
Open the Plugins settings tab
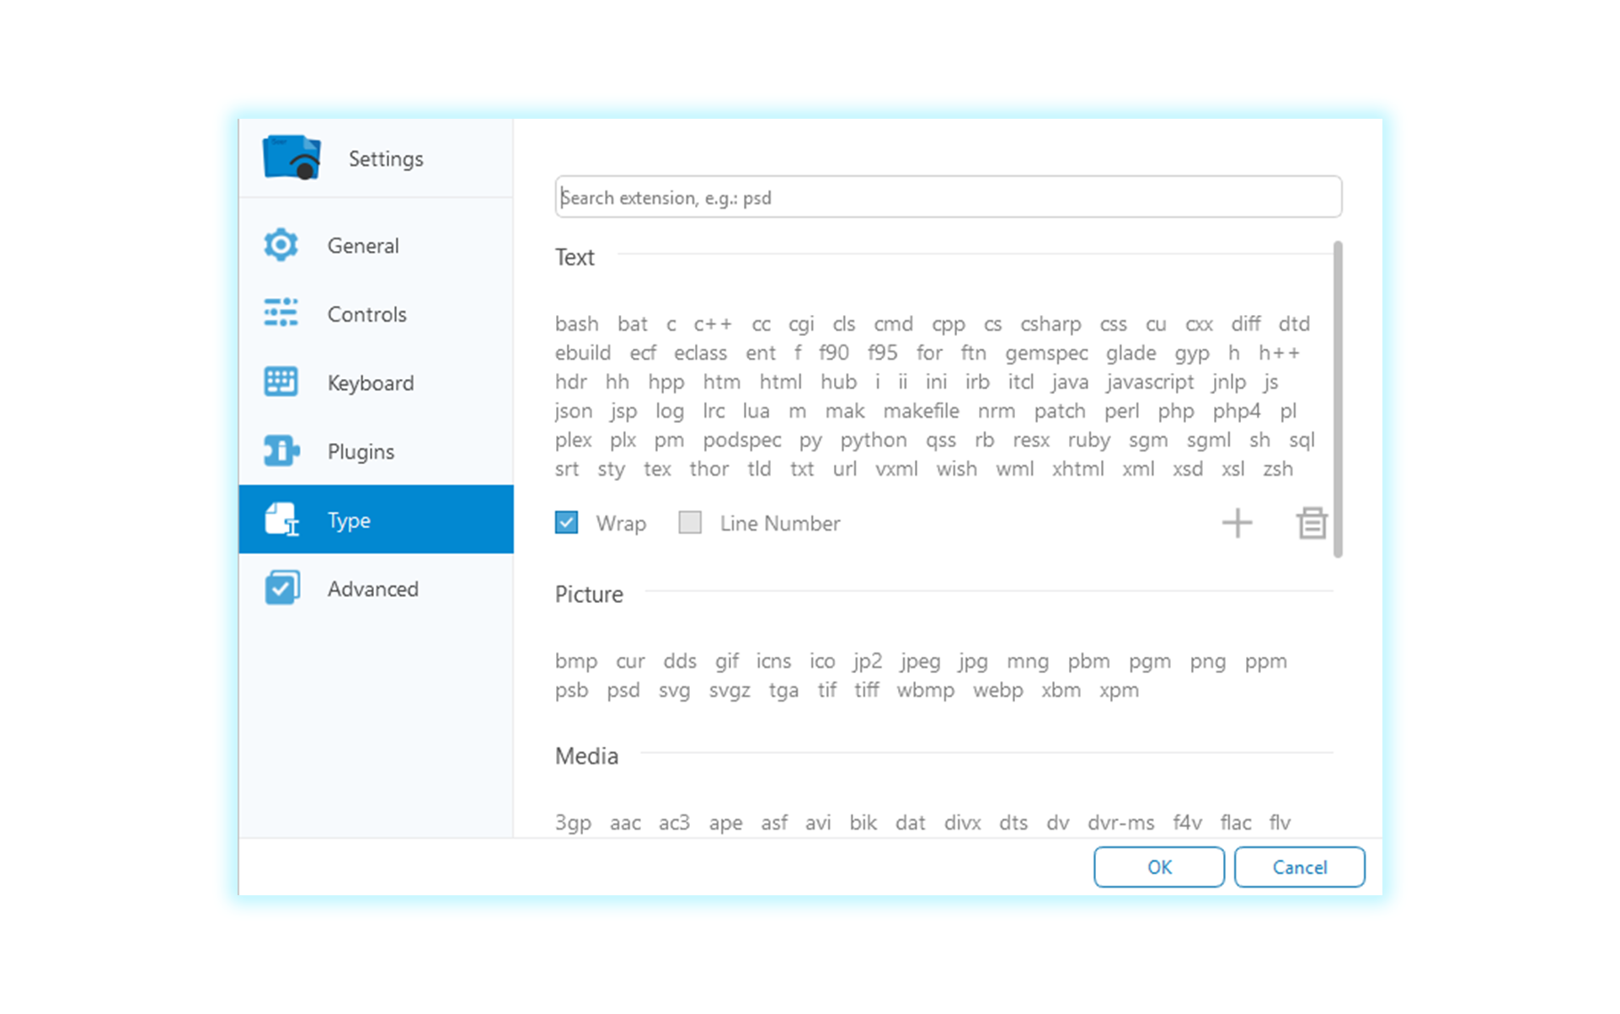[x=361, y=451]
